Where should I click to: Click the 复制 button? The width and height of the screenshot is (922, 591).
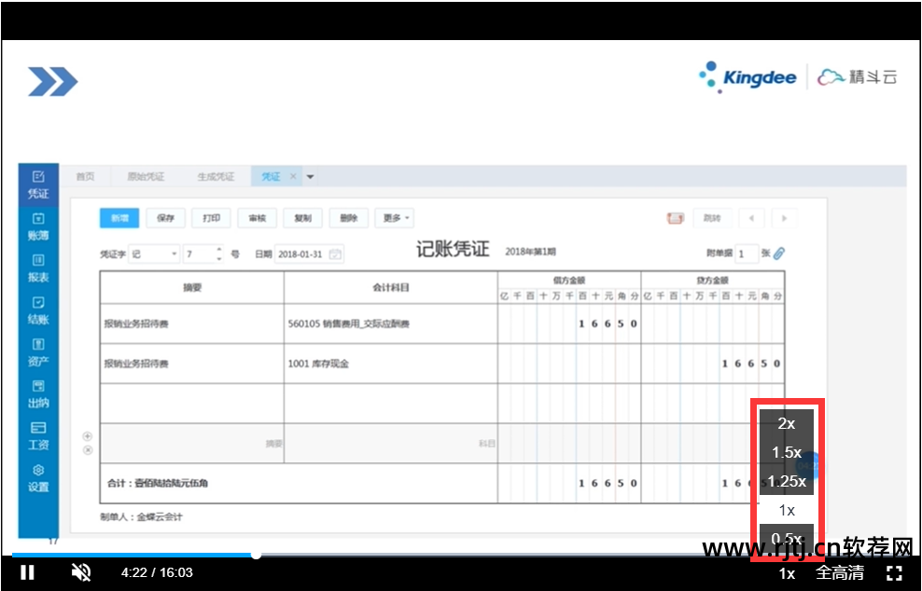tap(303, 218)
